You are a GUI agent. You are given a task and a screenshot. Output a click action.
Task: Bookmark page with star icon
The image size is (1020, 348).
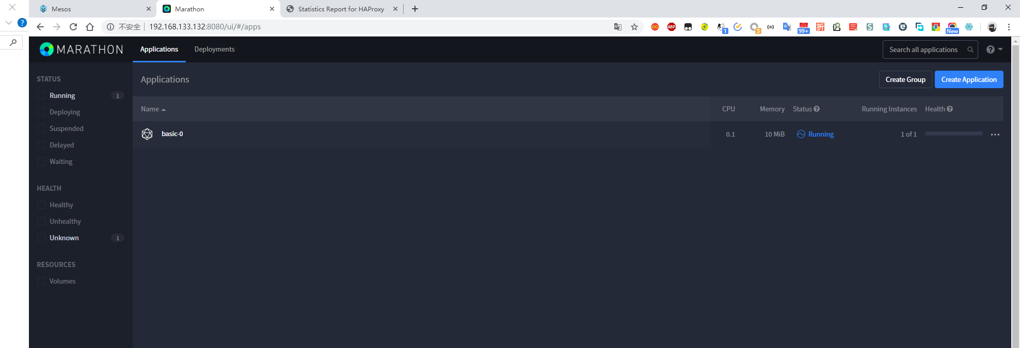634,27
